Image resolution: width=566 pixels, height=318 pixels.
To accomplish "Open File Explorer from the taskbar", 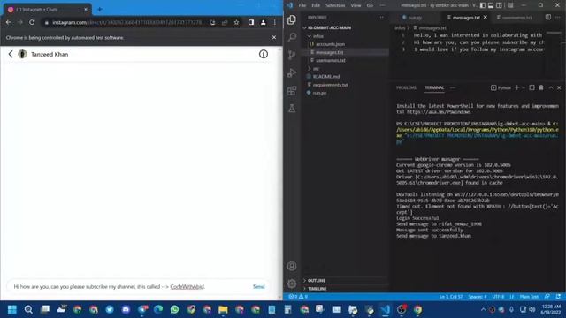I will click(x=223, y=310).
